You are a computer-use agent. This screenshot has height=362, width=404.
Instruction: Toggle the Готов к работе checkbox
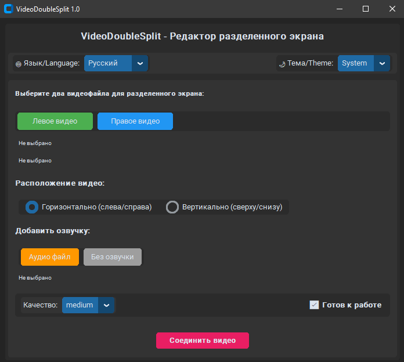coord(315,305)
